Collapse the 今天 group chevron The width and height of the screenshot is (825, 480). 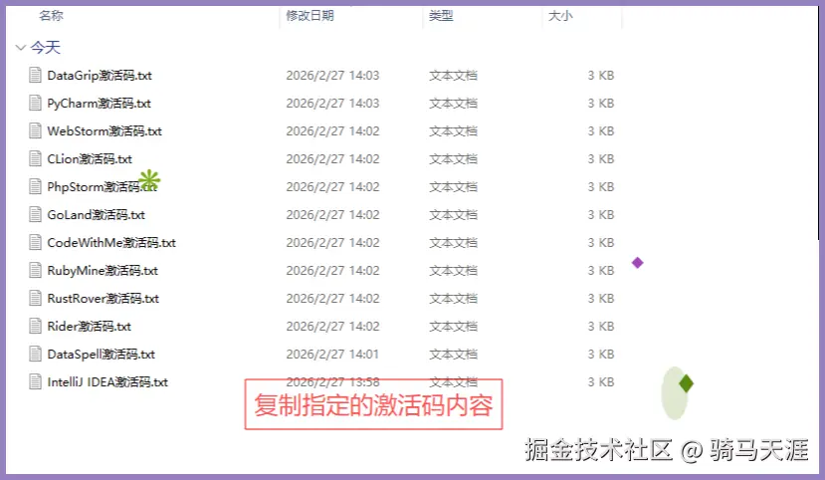click(21, 48)
